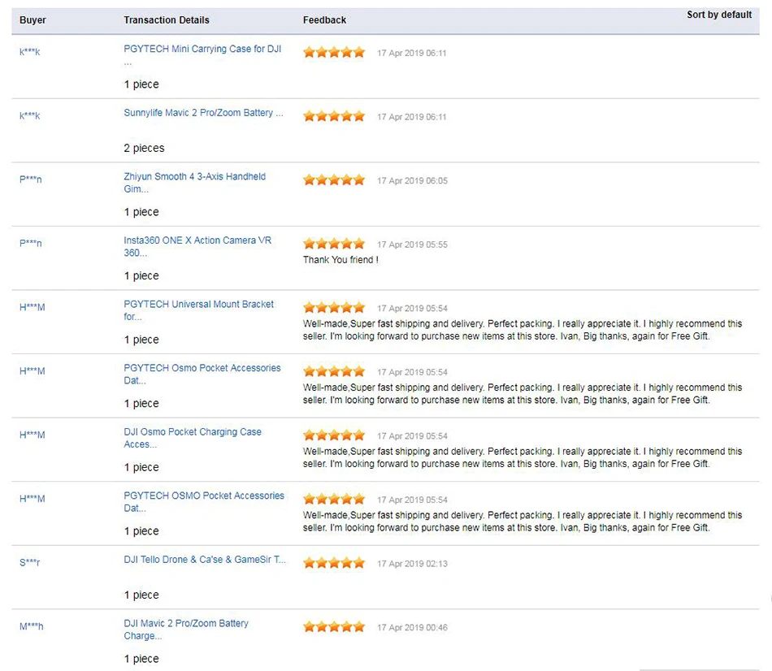Click the Buyer column header

[33, 20]
